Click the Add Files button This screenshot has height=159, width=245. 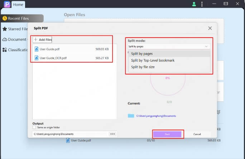click(42, 40)
